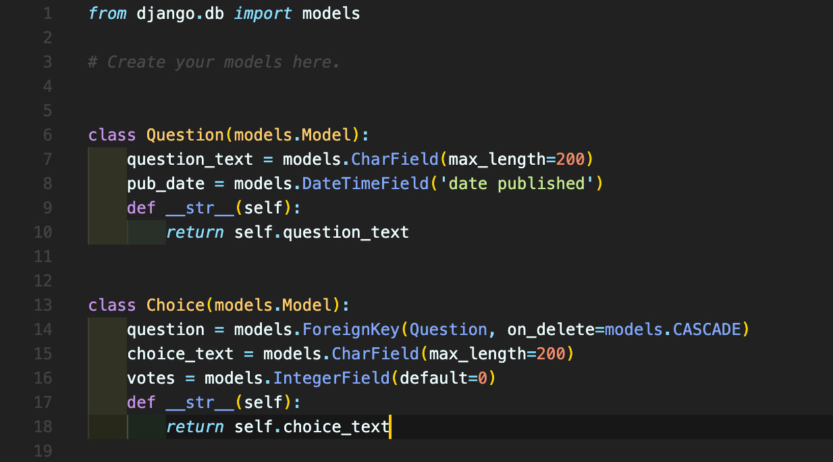
Task: Click line number 13 in the gutter
Action: 43,305
